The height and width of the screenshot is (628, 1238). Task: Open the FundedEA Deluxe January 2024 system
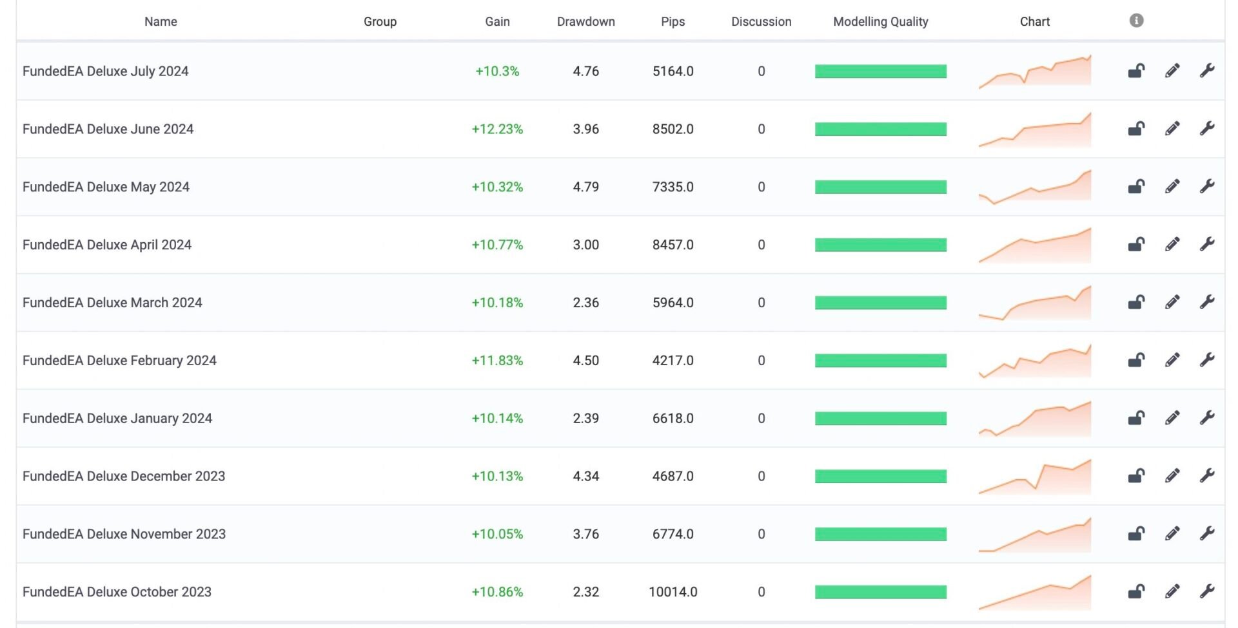click(117, 418)
